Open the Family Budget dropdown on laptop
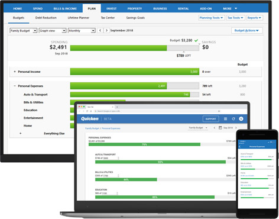 coord(198,128)
